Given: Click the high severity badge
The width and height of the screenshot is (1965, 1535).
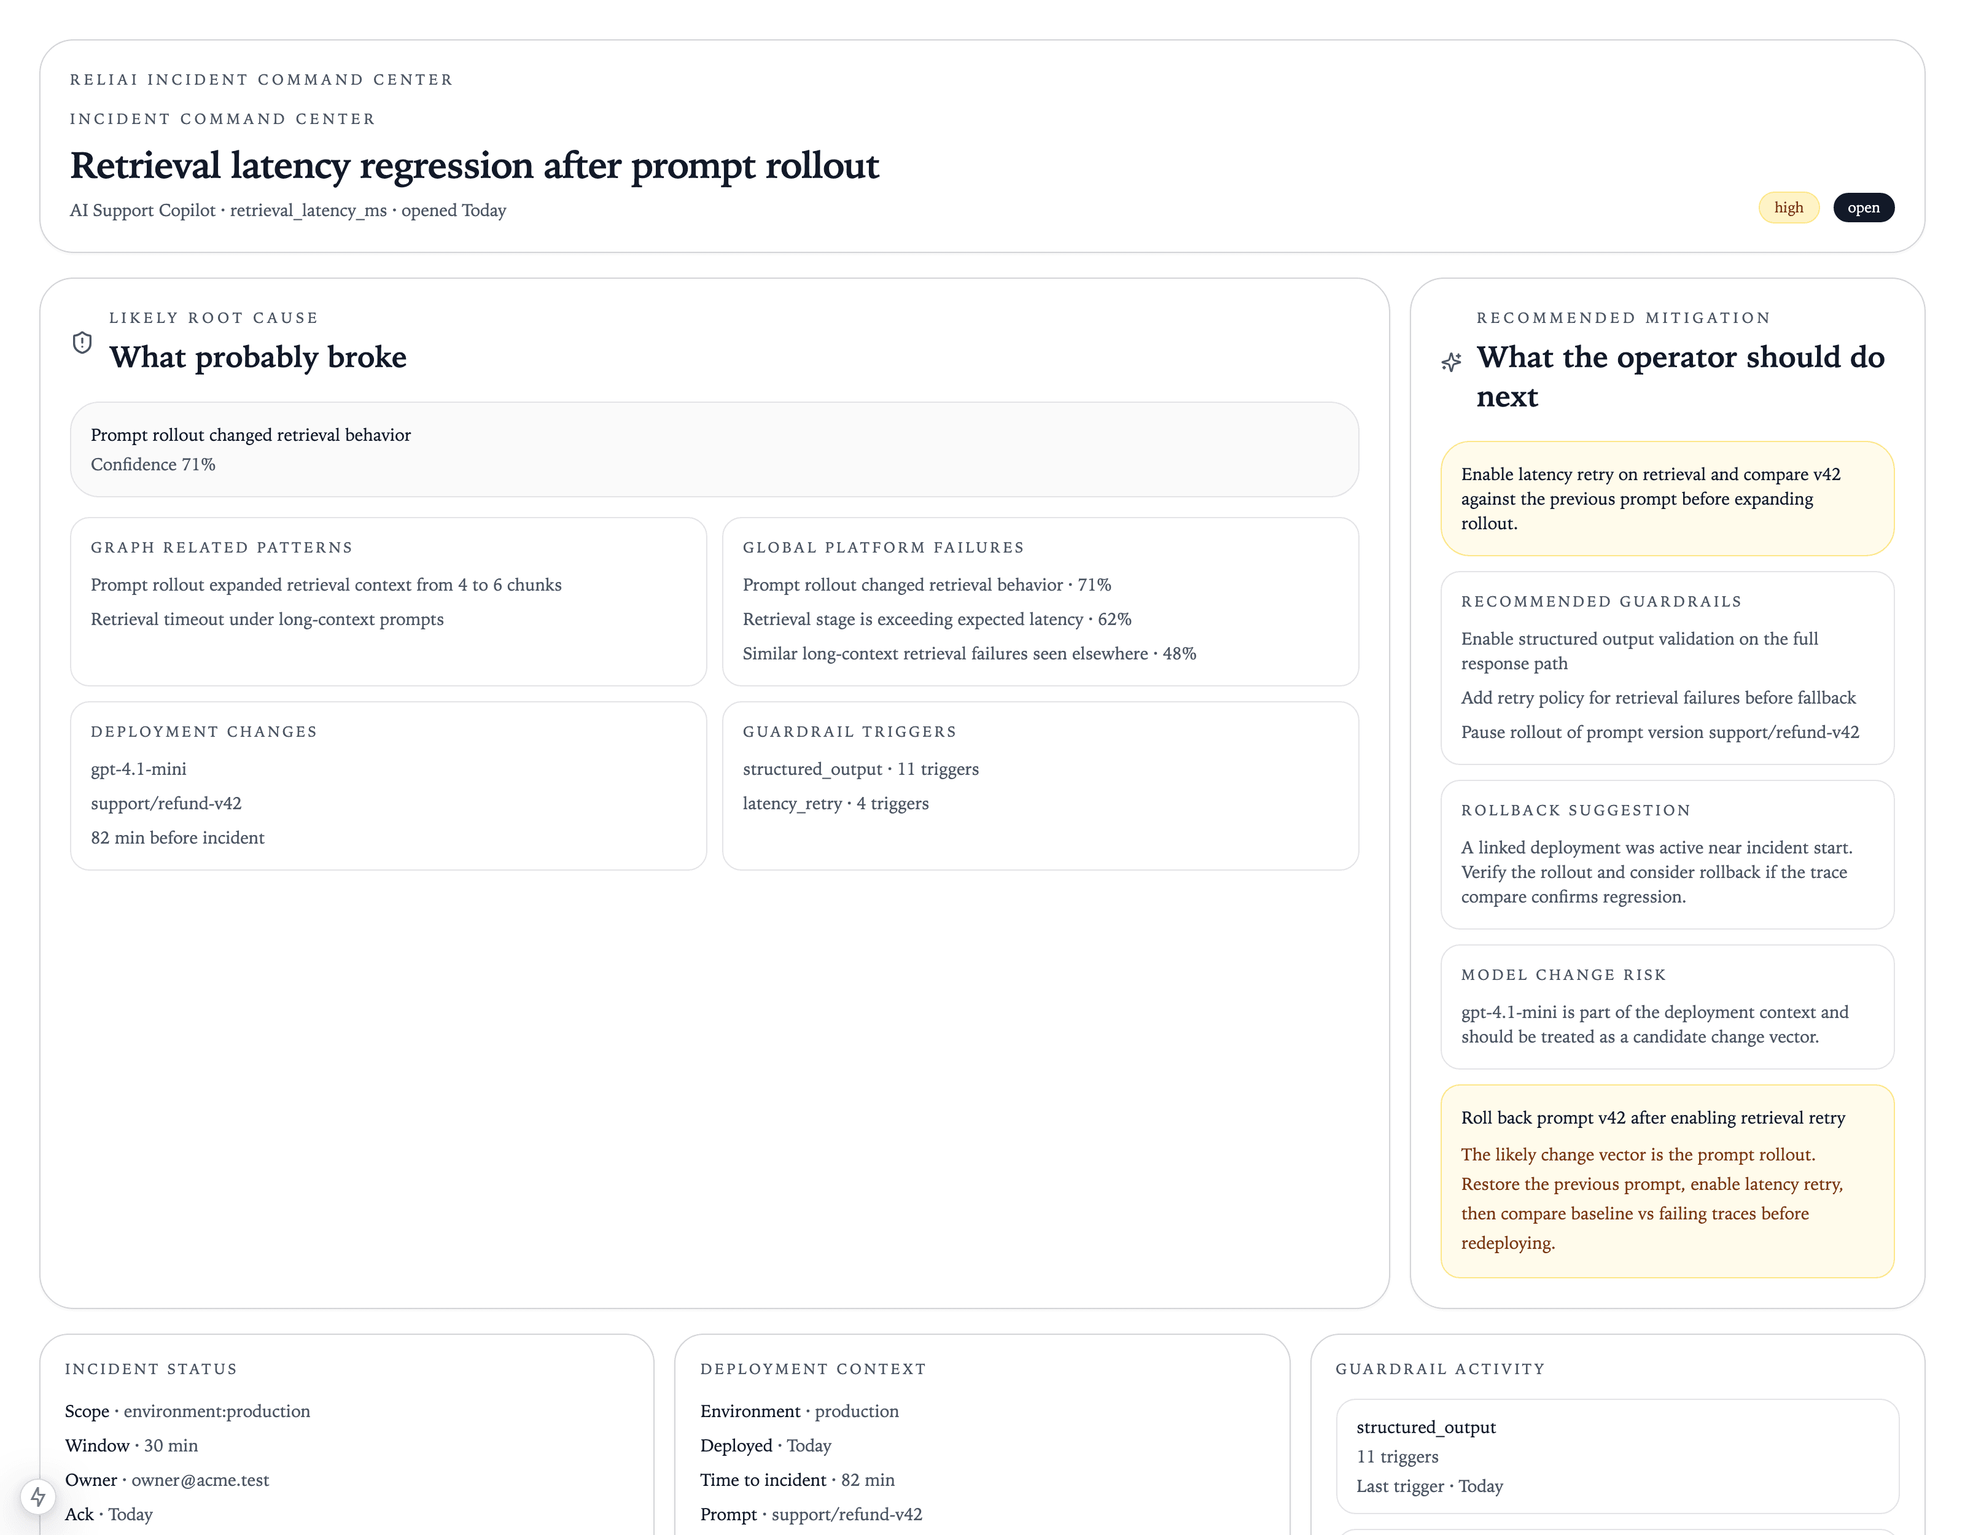Looking at the screenshot, I should tap(1788, 208).
